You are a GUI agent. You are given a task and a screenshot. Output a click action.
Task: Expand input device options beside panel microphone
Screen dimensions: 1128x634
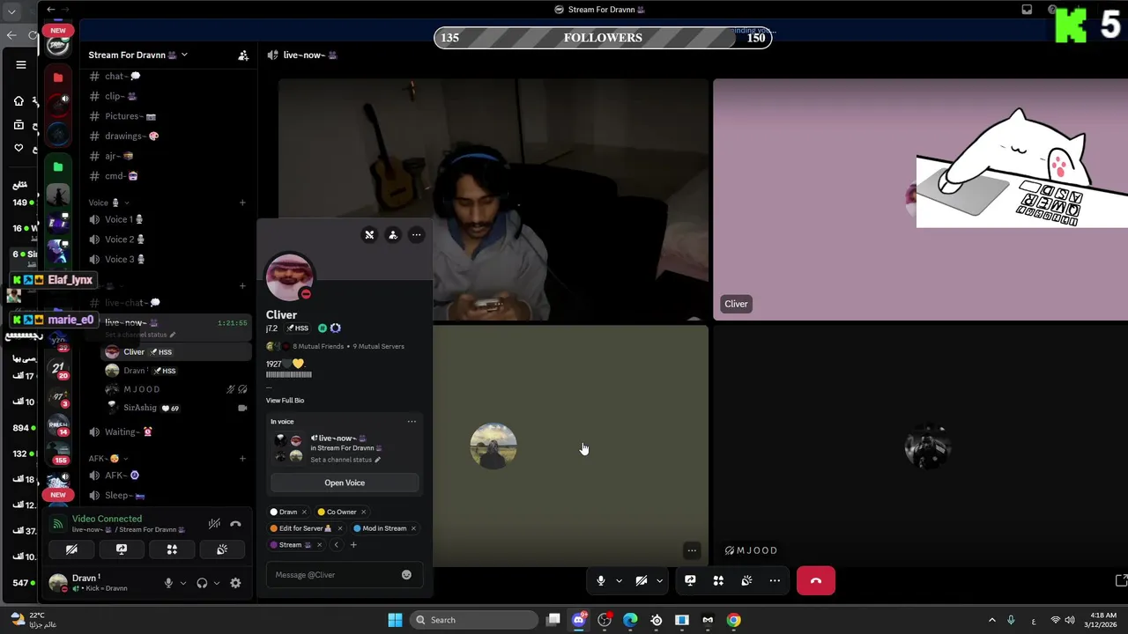tap(183, 583)
